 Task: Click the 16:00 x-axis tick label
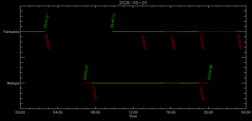point(171,112)
